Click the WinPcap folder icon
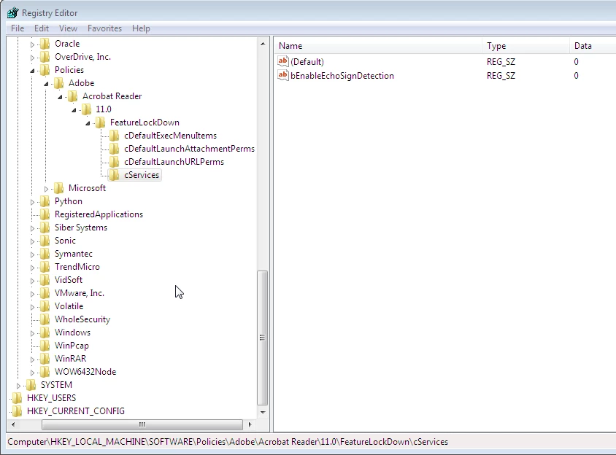This screenshot has height=455, width=616. (x=45, y=346)
